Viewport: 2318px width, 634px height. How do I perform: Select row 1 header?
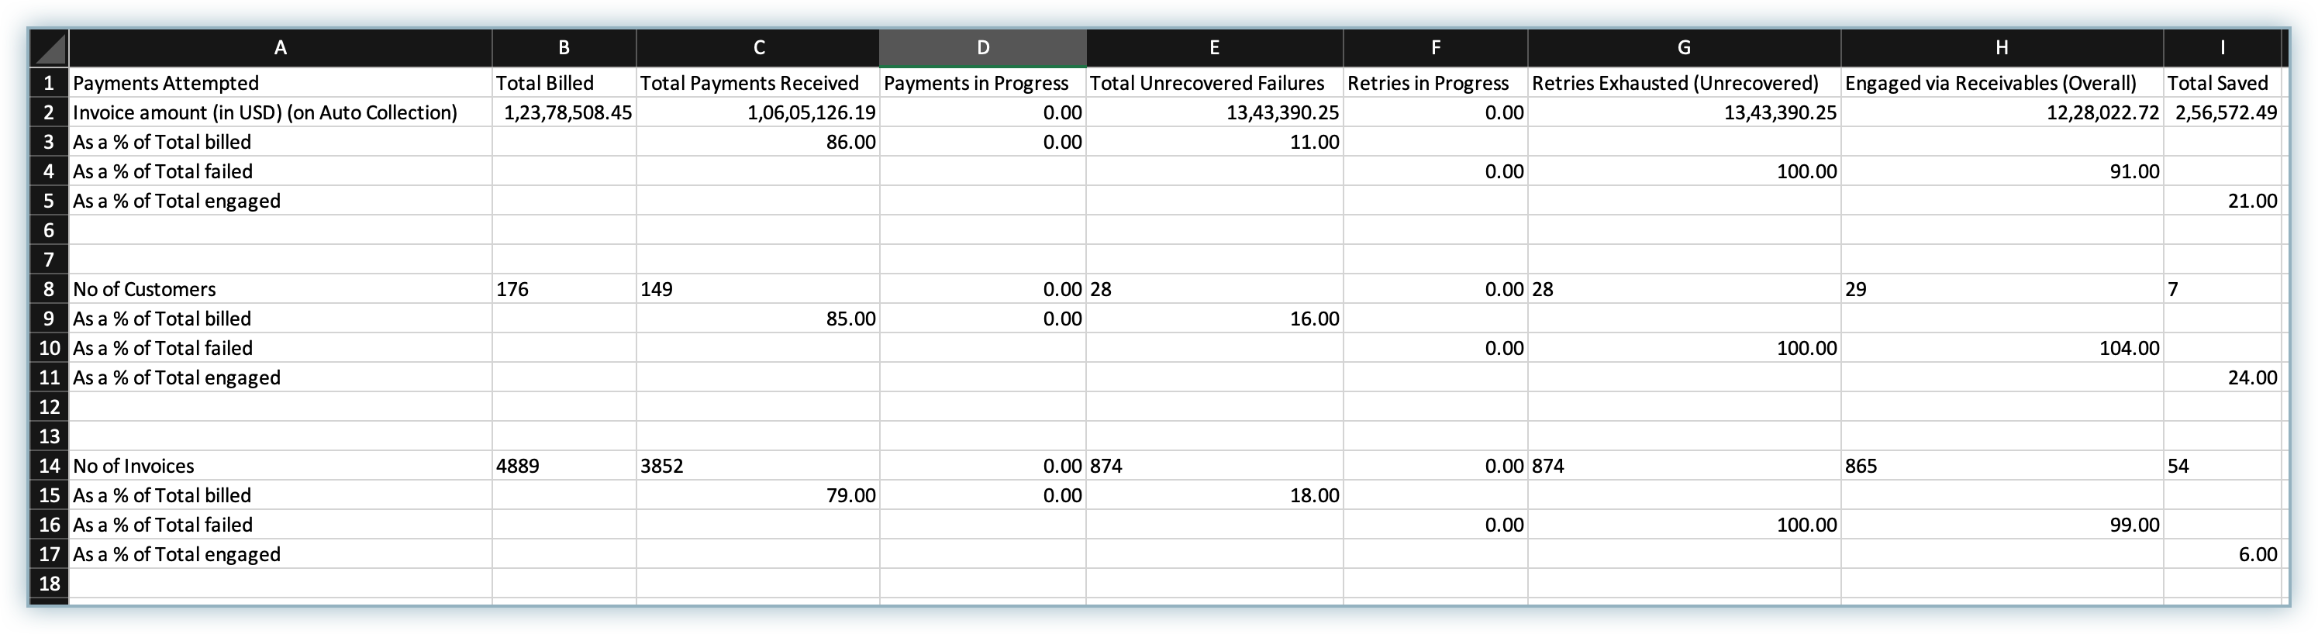[50, 83]
